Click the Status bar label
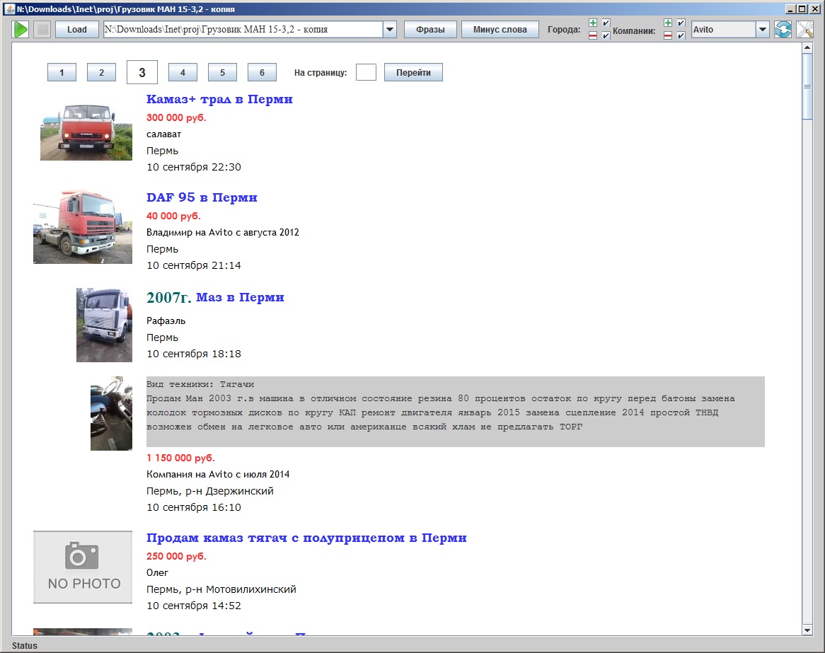 coord(25,646)
